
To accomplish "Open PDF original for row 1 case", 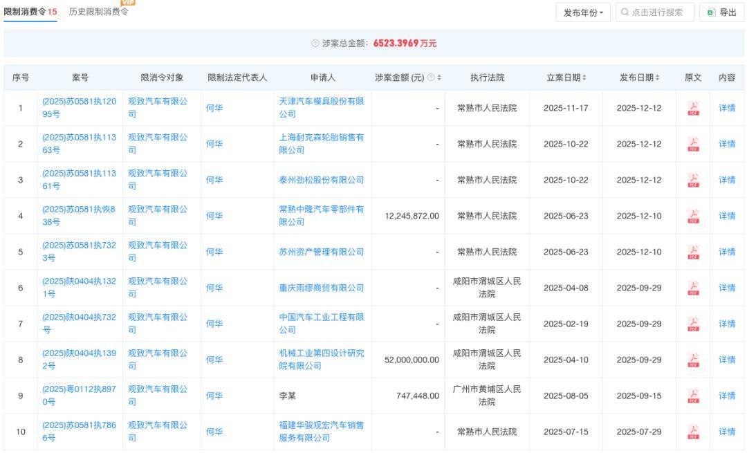I will (x=693, y=109).
